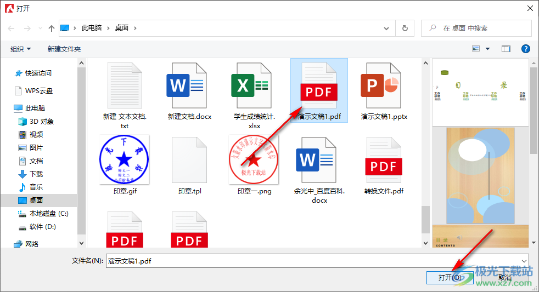Select the 印章.tpl file

coord(189,165)
